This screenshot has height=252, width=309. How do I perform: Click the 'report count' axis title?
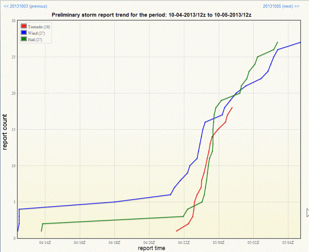pyautogui.click(x=5, y=132)
